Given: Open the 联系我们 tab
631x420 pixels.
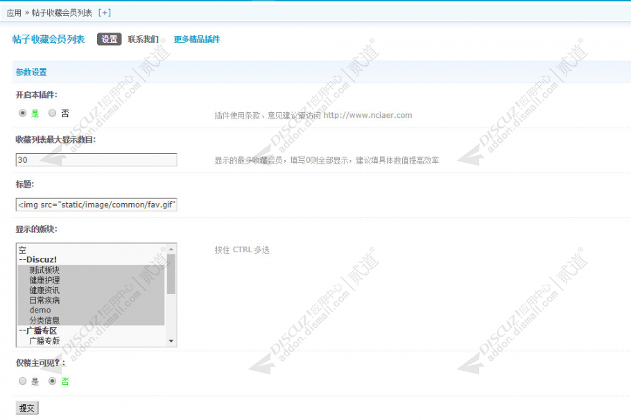Looking at the screenshot, I should click(143, 39).
